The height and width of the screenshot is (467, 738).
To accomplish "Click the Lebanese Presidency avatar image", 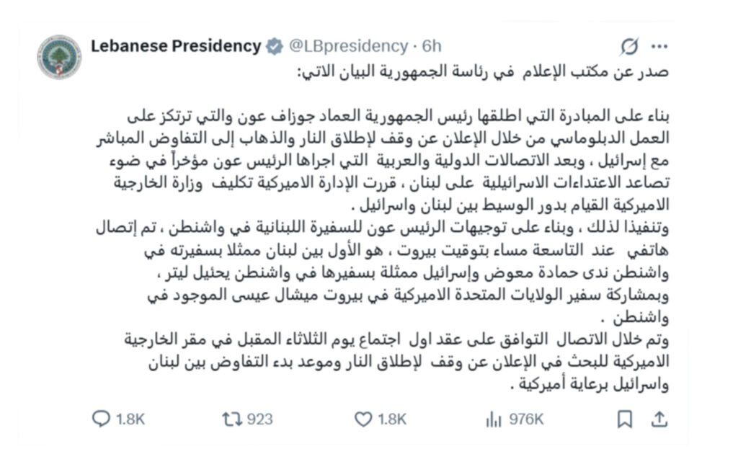I will [60, 57].
